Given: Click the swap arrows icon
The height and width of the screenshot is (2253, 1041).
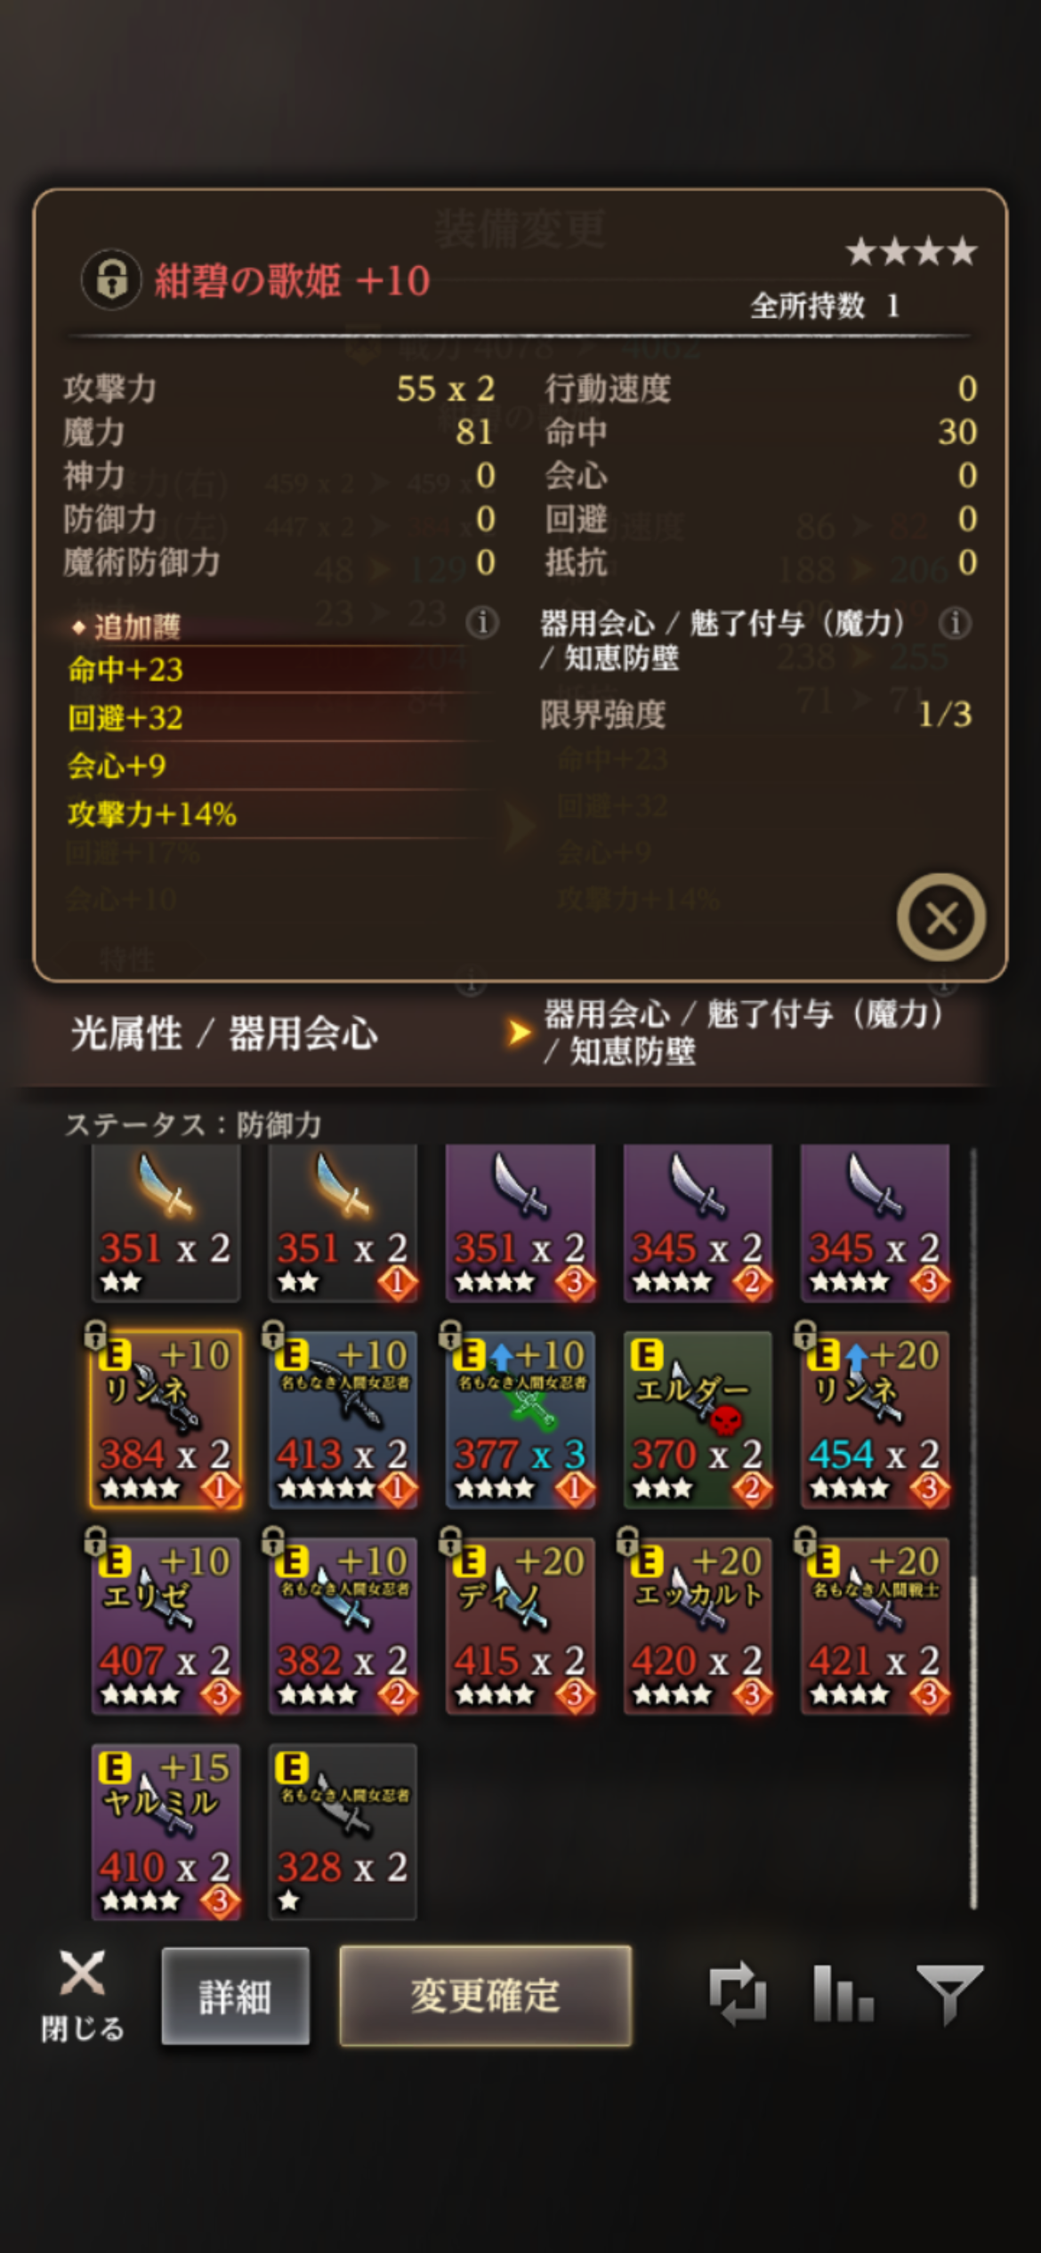Looking at the screenshot, I should point(738,1994).
